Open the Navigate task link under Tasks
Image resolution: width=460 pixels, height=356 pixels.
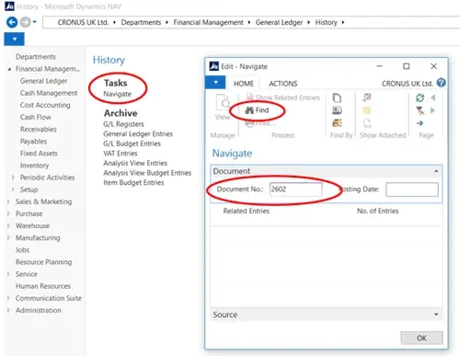[x=117, y=94]
